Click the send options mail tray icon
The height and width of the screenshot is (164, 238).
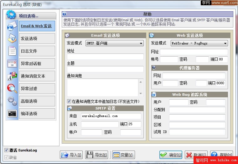tap(12, 38)
